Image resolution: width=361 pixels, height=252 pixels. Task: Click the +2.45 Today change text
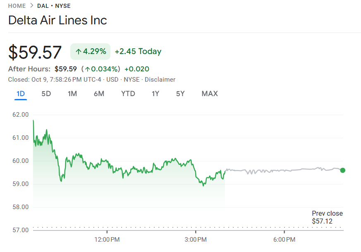(x=138, y=52)
